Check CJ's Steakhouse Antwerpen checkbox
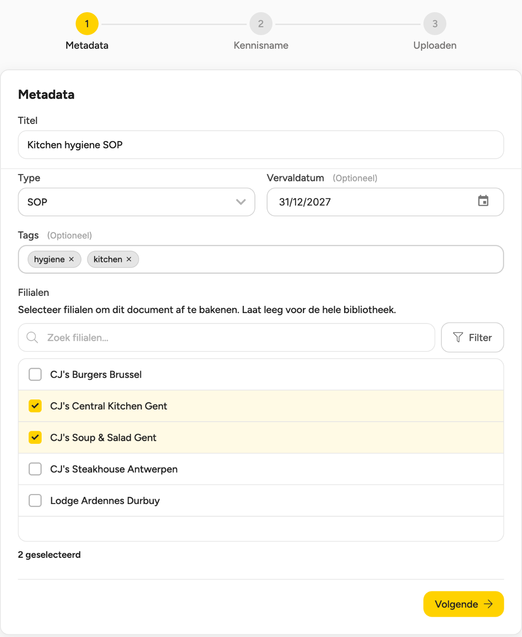The image size is (522, 637). 35,469
